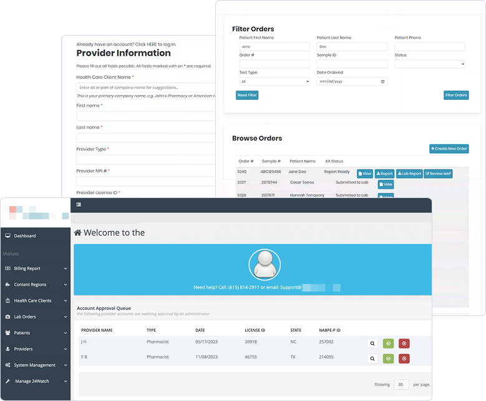The height and width of the screenshot is (401, 486).
Task: View details of provider F B
Action: click(x=372, y=359)
